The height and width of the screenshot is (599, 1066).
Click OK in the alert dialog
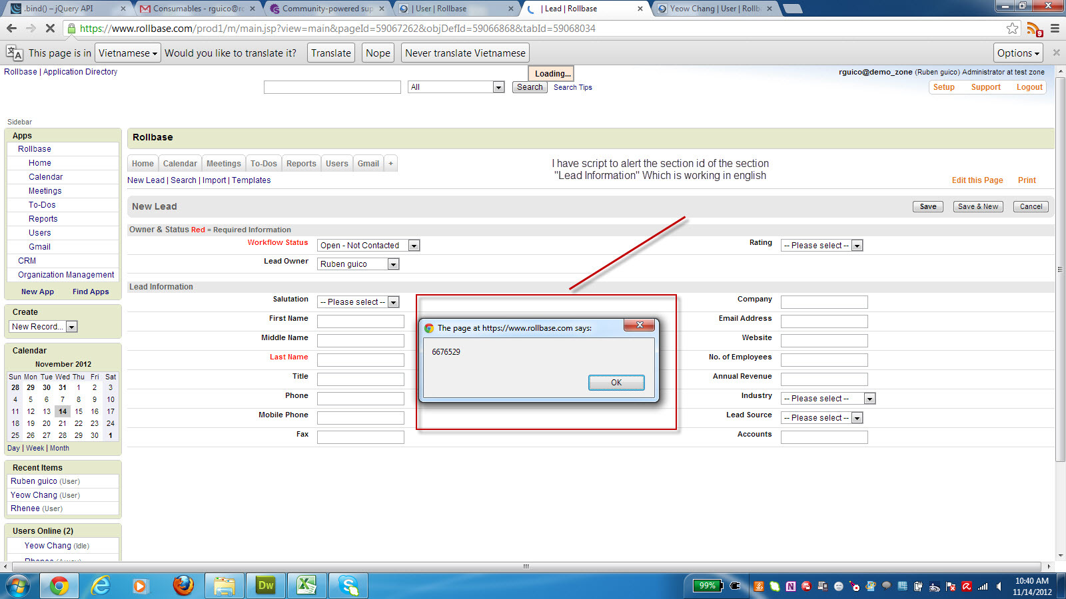coord(616,383)
